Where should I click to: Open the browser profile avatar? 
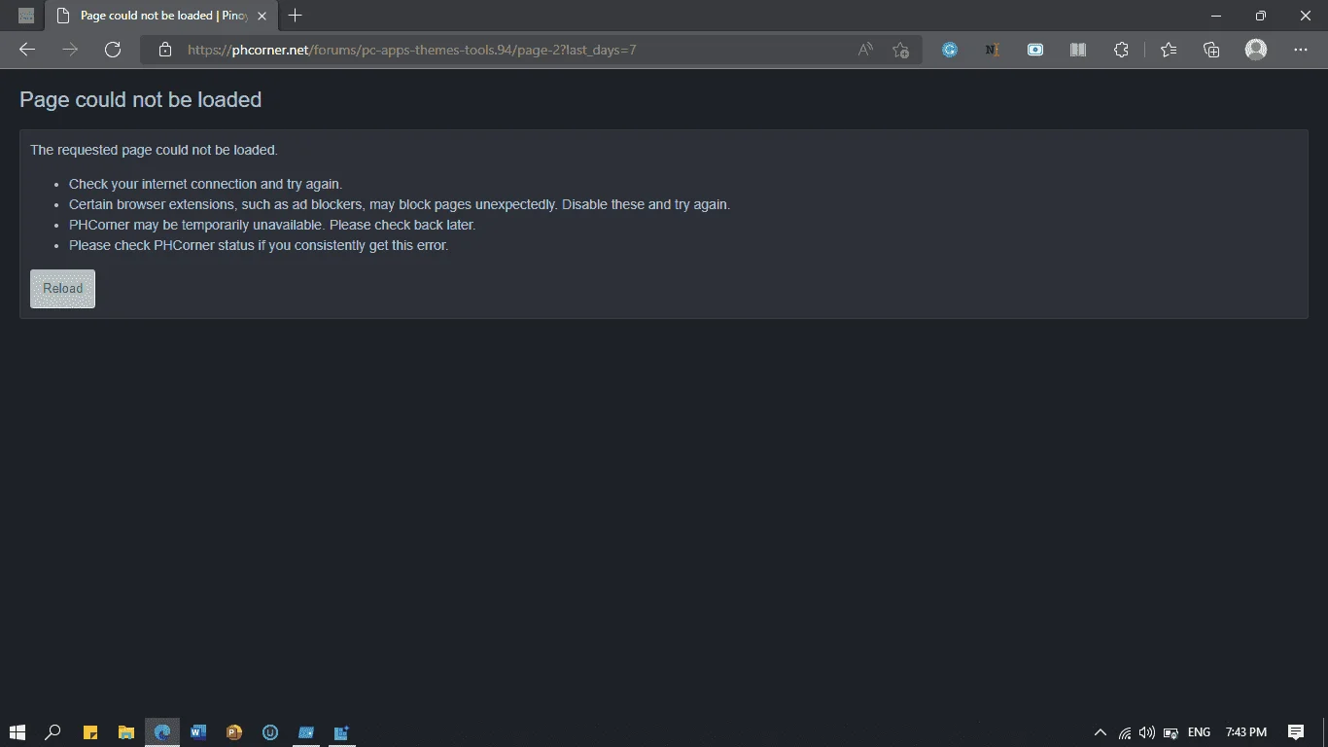click(x=1256, y=50)
